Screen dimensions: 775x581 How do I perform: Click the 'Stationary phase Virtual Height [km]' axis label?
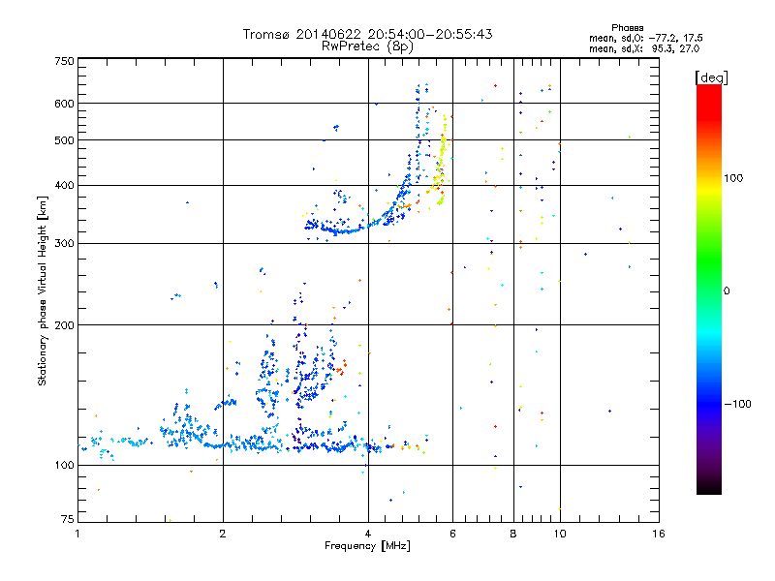[43, 291]
